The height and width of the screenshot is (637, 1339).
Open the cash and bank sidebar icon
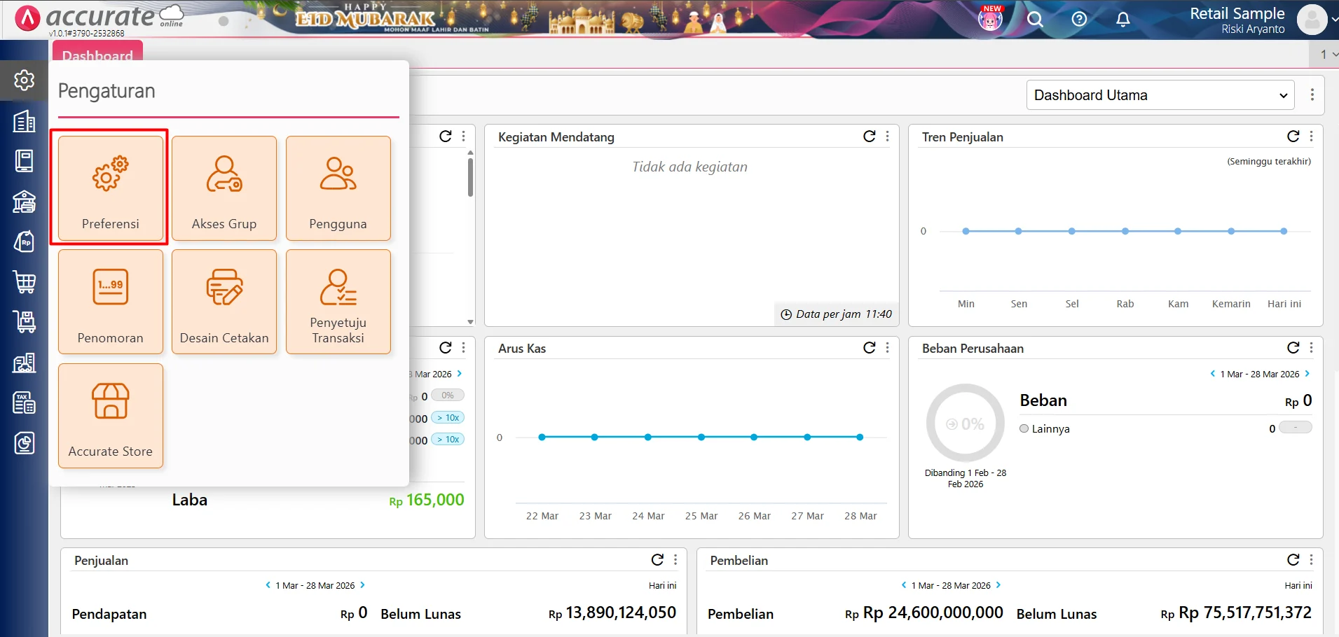pos(25,202)
